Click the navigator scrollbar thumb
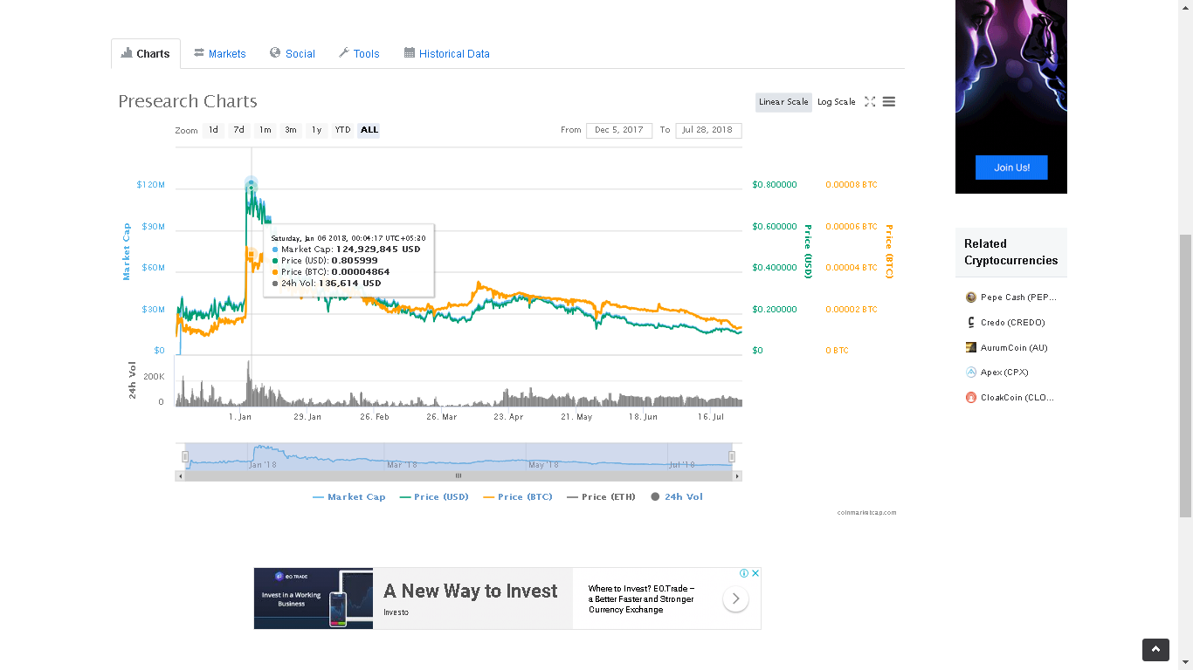The width and height of the screenshot is (1193, 670). pos(459,476)
